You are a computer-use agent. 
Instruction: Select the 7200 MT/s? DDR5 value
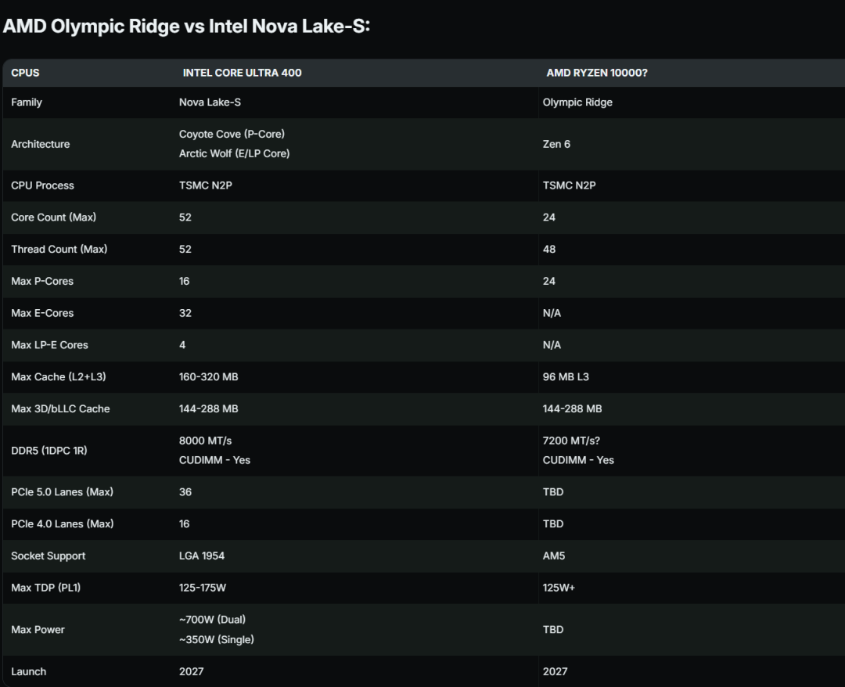click(x=571, y=441)
